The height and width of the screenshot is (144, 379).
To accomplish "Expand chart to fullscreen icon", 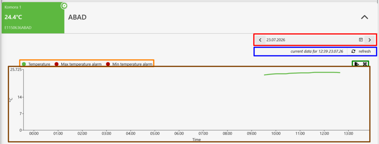I will click(365, 64).
